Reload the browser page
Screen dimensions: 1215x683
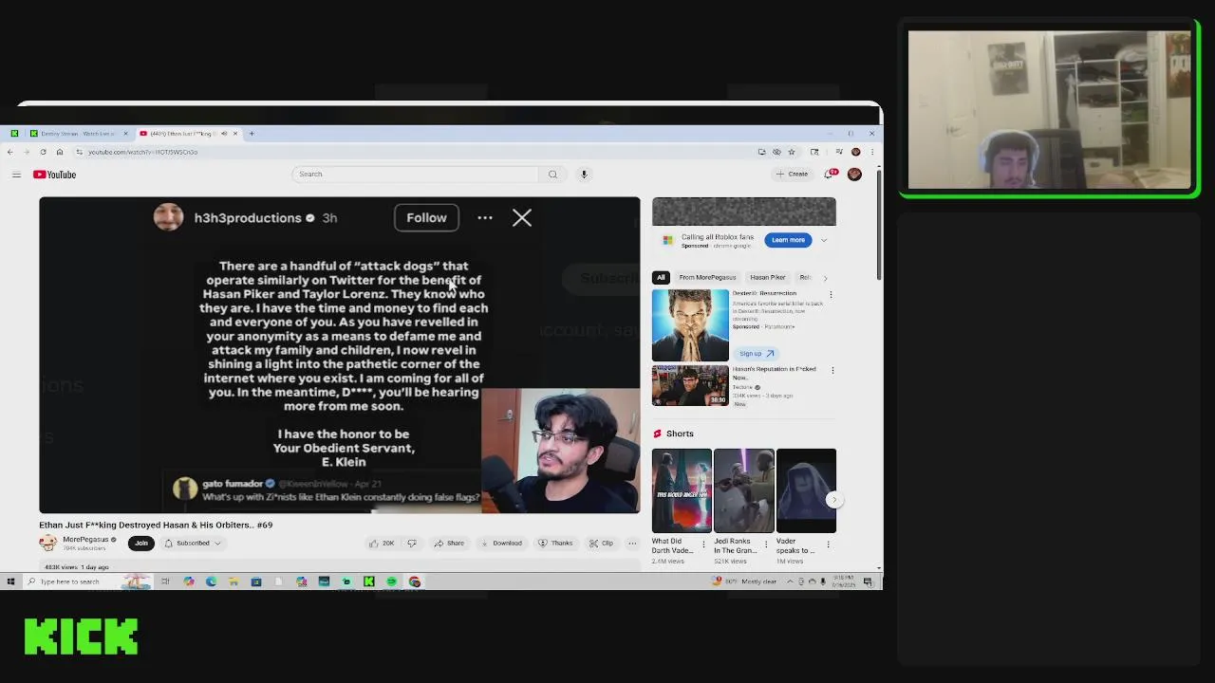coord(43,152)
